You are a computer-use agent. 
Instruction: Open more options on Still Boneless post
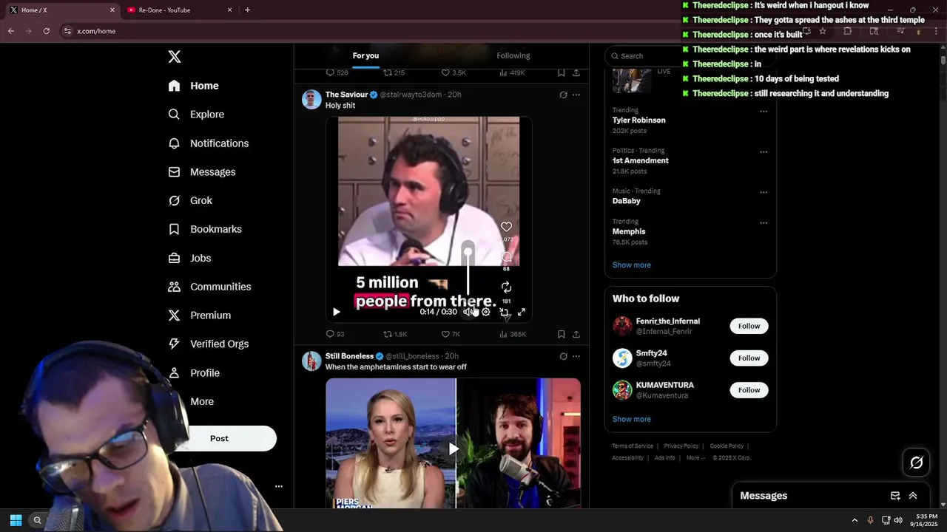click(x=576, y=356)
